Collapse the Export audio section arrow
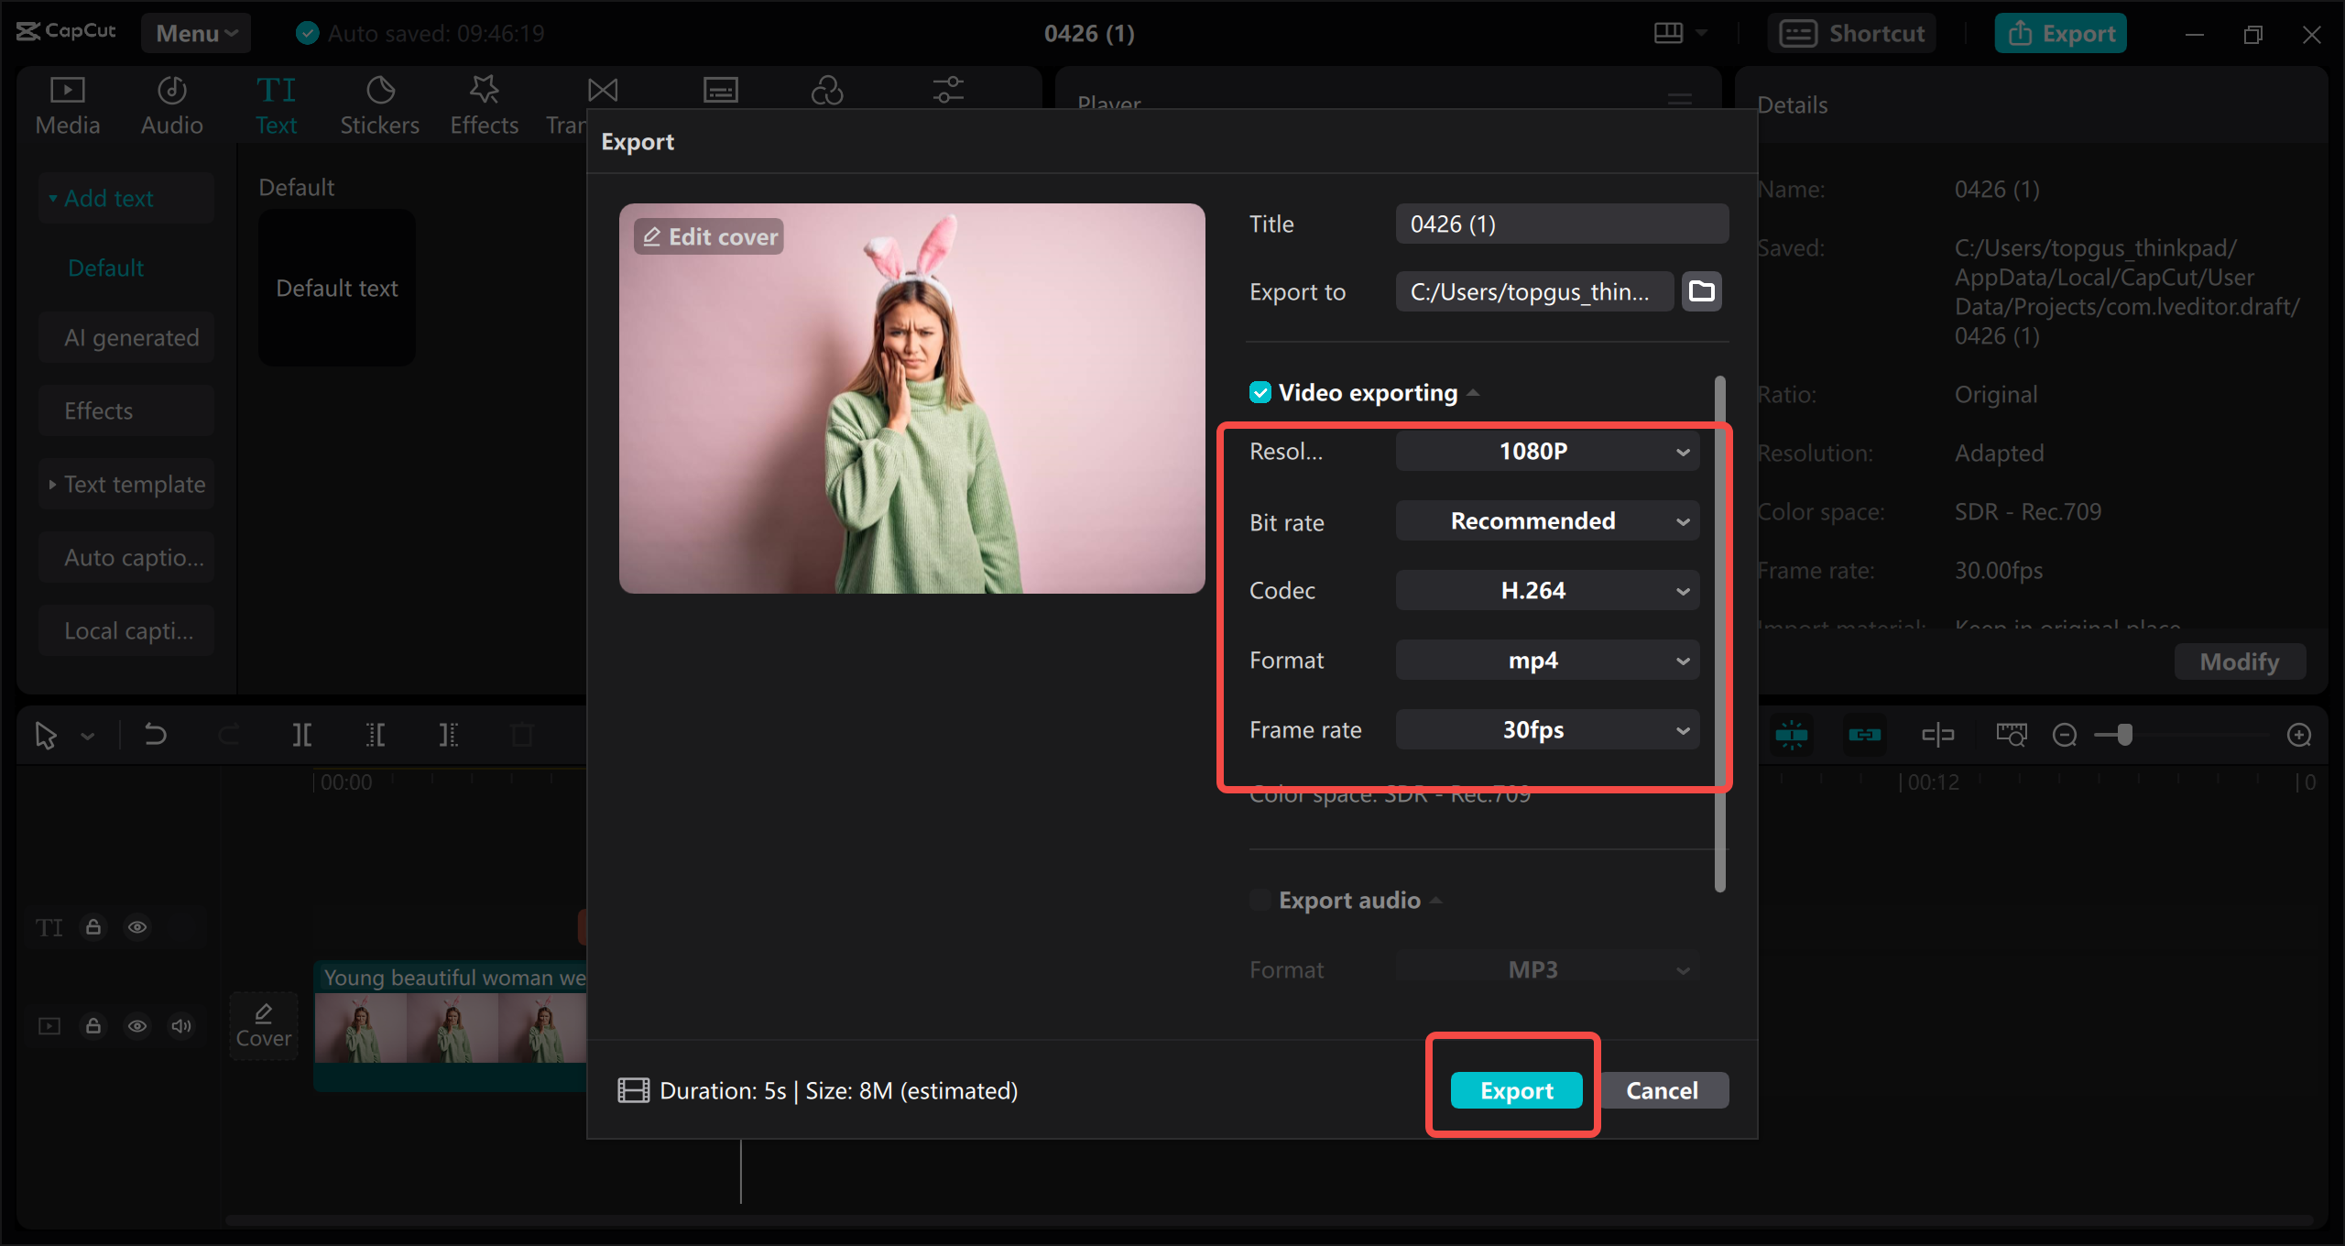Image resolution: width=2345 pixels, height=1246 pixels. click(x=1436, y=901)
